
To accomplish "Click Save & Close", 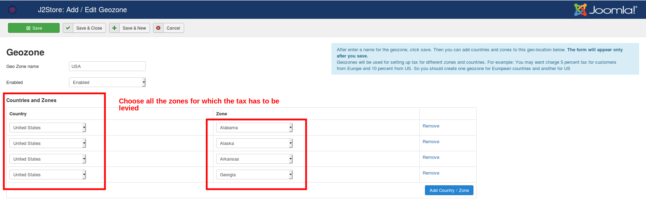I will coord(84,28).
